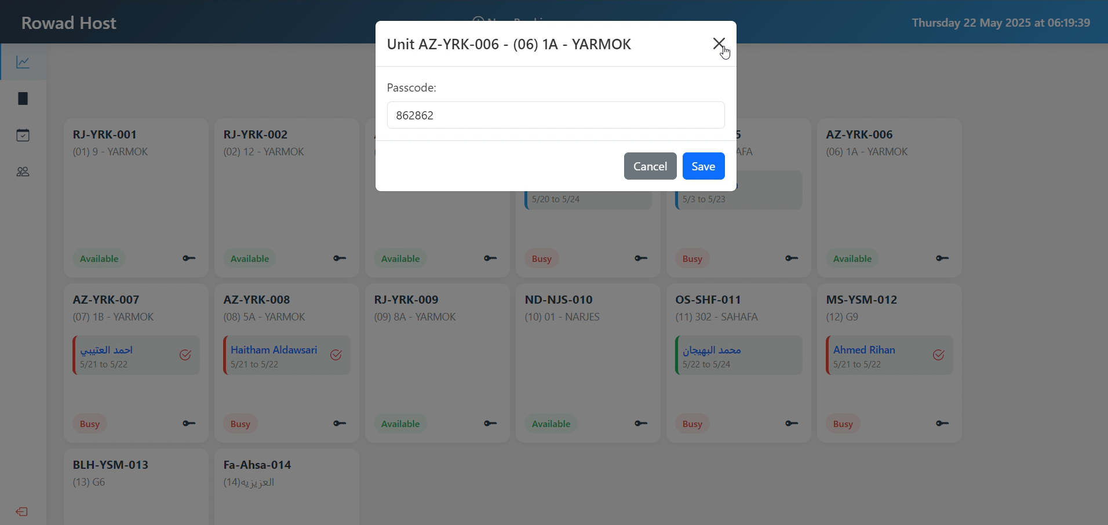Click 5/22 to 5/24 date range text

706,364
